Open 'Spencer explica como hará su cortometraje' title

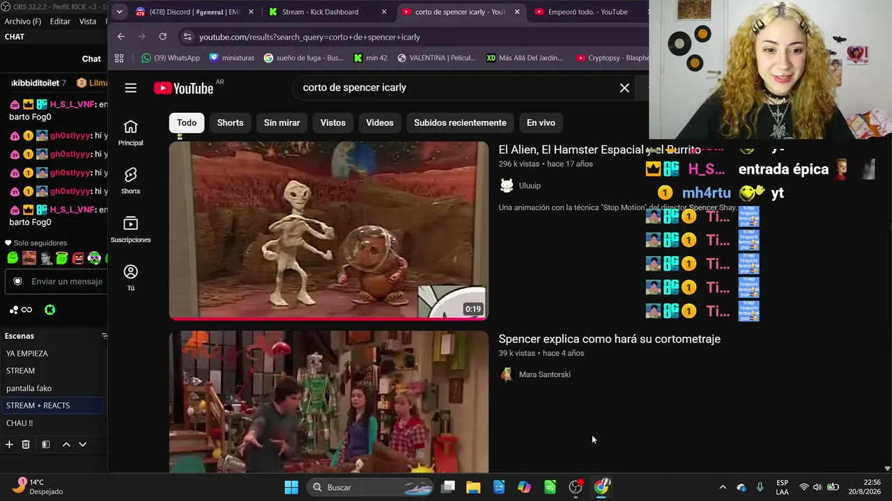[x=610, y=339]
